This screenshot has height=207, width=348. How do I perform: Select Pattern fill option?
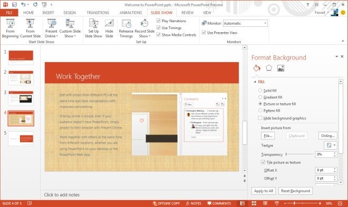point(260,111)
